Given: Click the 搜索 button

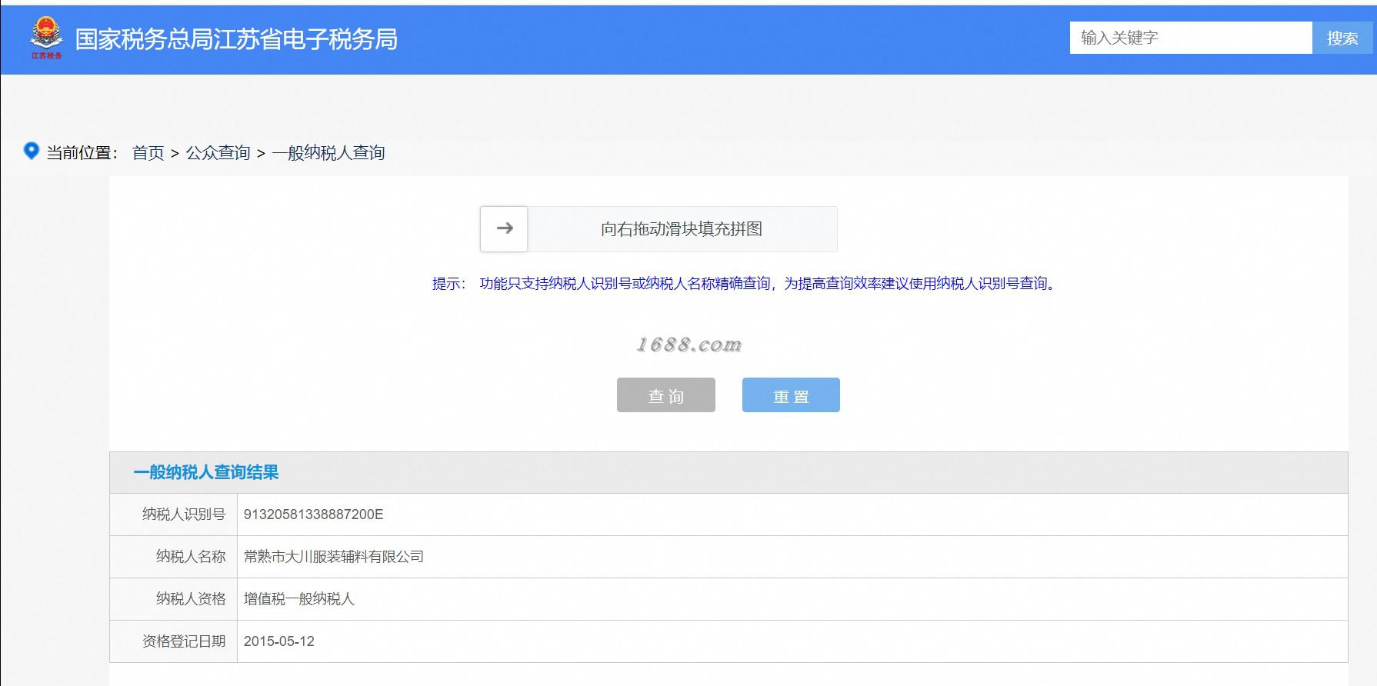Looking at the screenshot, I should click(x=1342, y=38).
